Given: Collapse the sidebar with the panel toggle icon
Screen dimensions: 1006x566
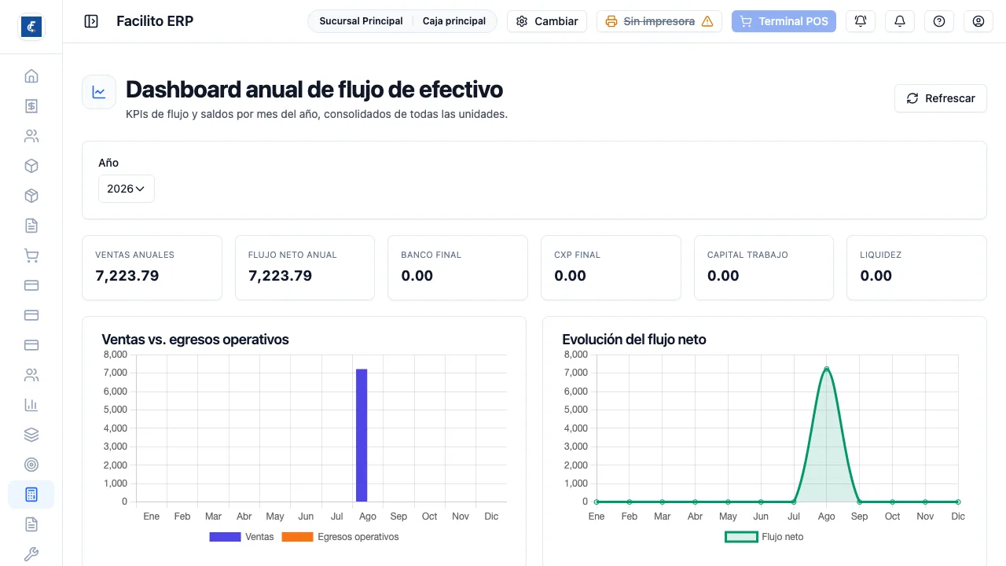Looking at the screenshot, I should pos(91,21).
